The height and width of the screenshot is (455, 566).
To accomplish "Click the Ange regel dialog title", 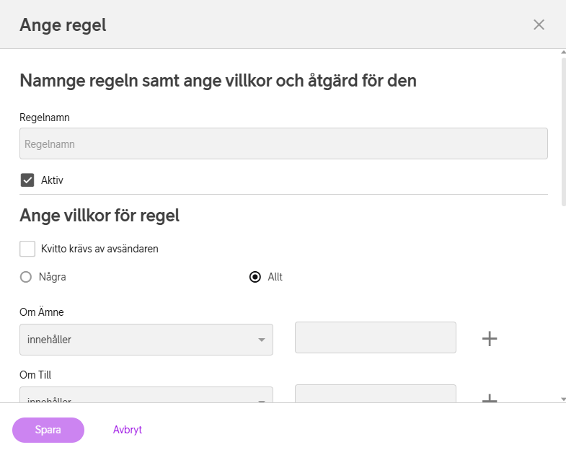I will click(x=63, y=25).
